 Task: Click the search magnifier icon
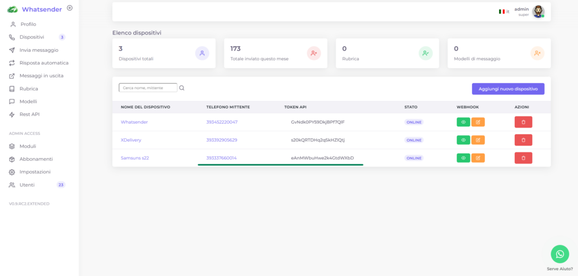pos(182,88)
